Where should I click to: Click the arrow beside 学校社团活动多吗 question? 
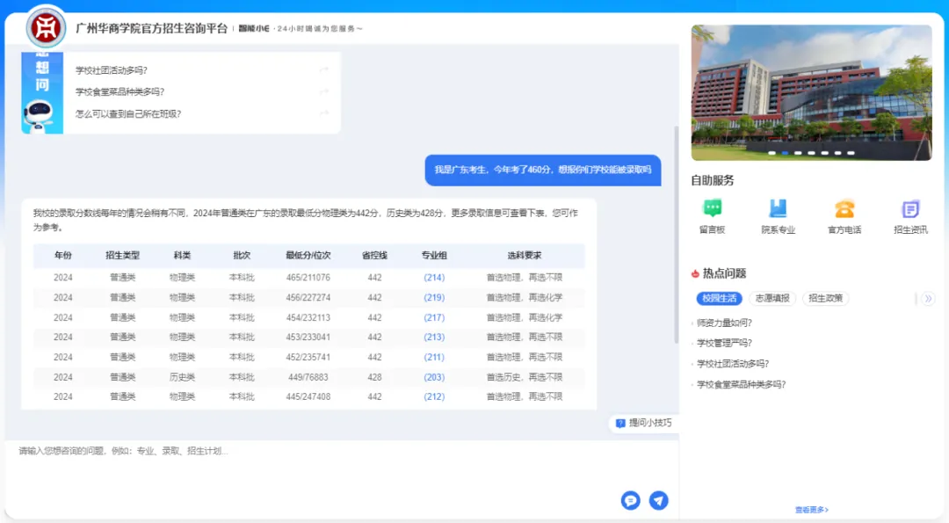(x=323, y=69)
